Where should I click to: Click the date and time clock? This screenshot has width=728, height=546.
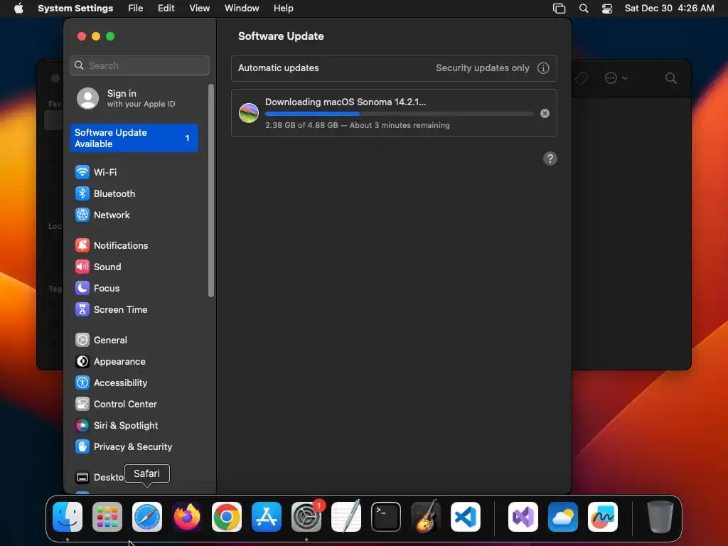pos(669,9)
